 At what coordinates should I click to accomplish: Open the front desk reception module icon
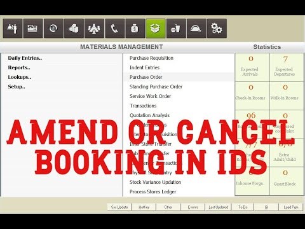(x=13, y=29)
